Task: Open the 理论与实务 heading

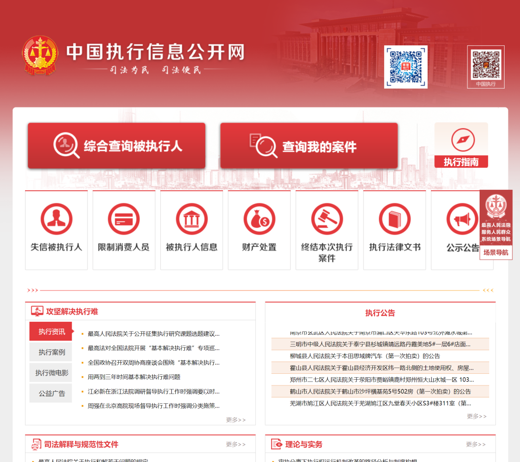Action: click(304, 444)
